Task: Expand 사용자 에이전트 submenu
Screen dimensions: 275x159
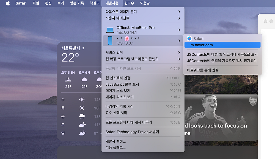Action: (143, 18)
